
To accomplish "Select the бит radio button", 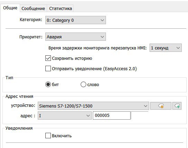I will point(48,84).
